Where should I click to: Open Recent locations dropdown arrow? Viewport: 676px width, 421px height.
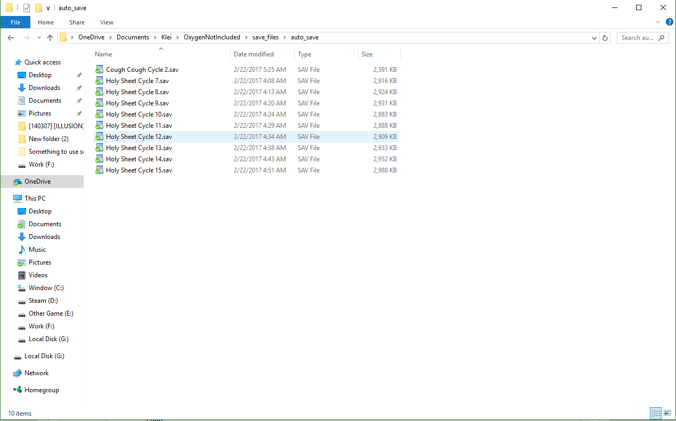[x=39, y=38]
